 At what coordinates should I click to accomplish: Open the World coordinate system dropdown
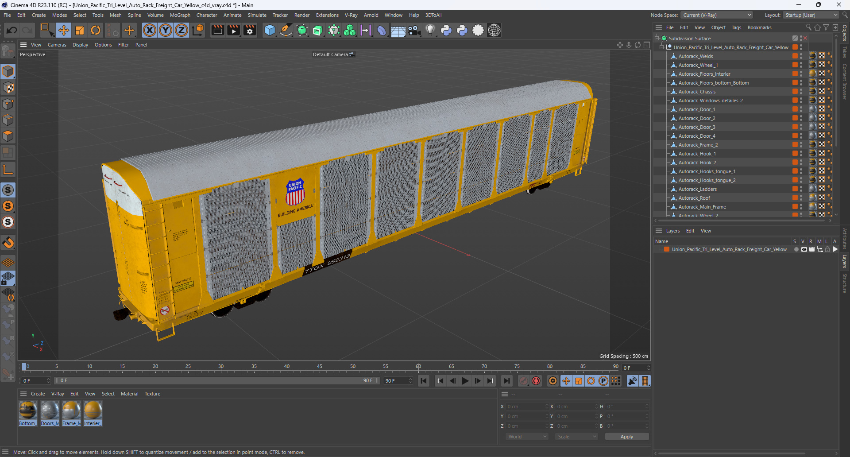click(x=527, y=437)
